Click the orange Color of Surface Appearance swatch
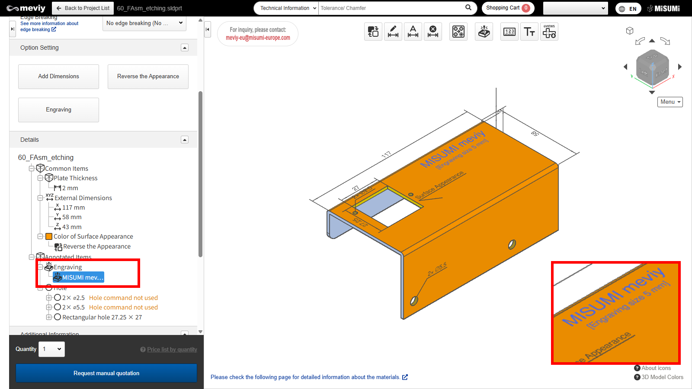 (x=49, y=236)
